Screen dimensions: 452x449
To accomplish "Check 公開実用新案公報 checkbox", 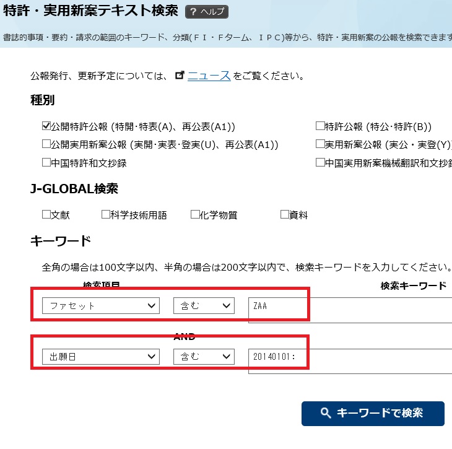I will pyautogui.click(x=46, y=144).
